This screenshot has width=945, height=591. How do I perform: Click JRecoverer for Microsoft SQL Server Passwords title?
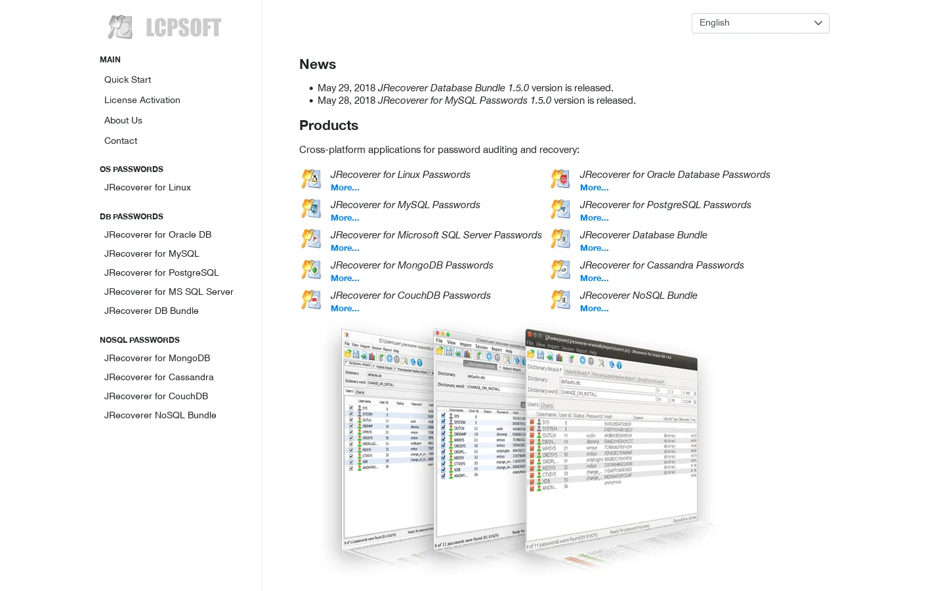point(436,235)
